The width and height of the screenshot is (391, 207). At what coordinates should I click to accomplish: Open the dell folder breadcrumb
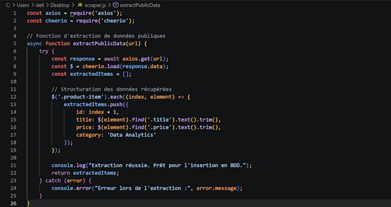tap(40, 5)
